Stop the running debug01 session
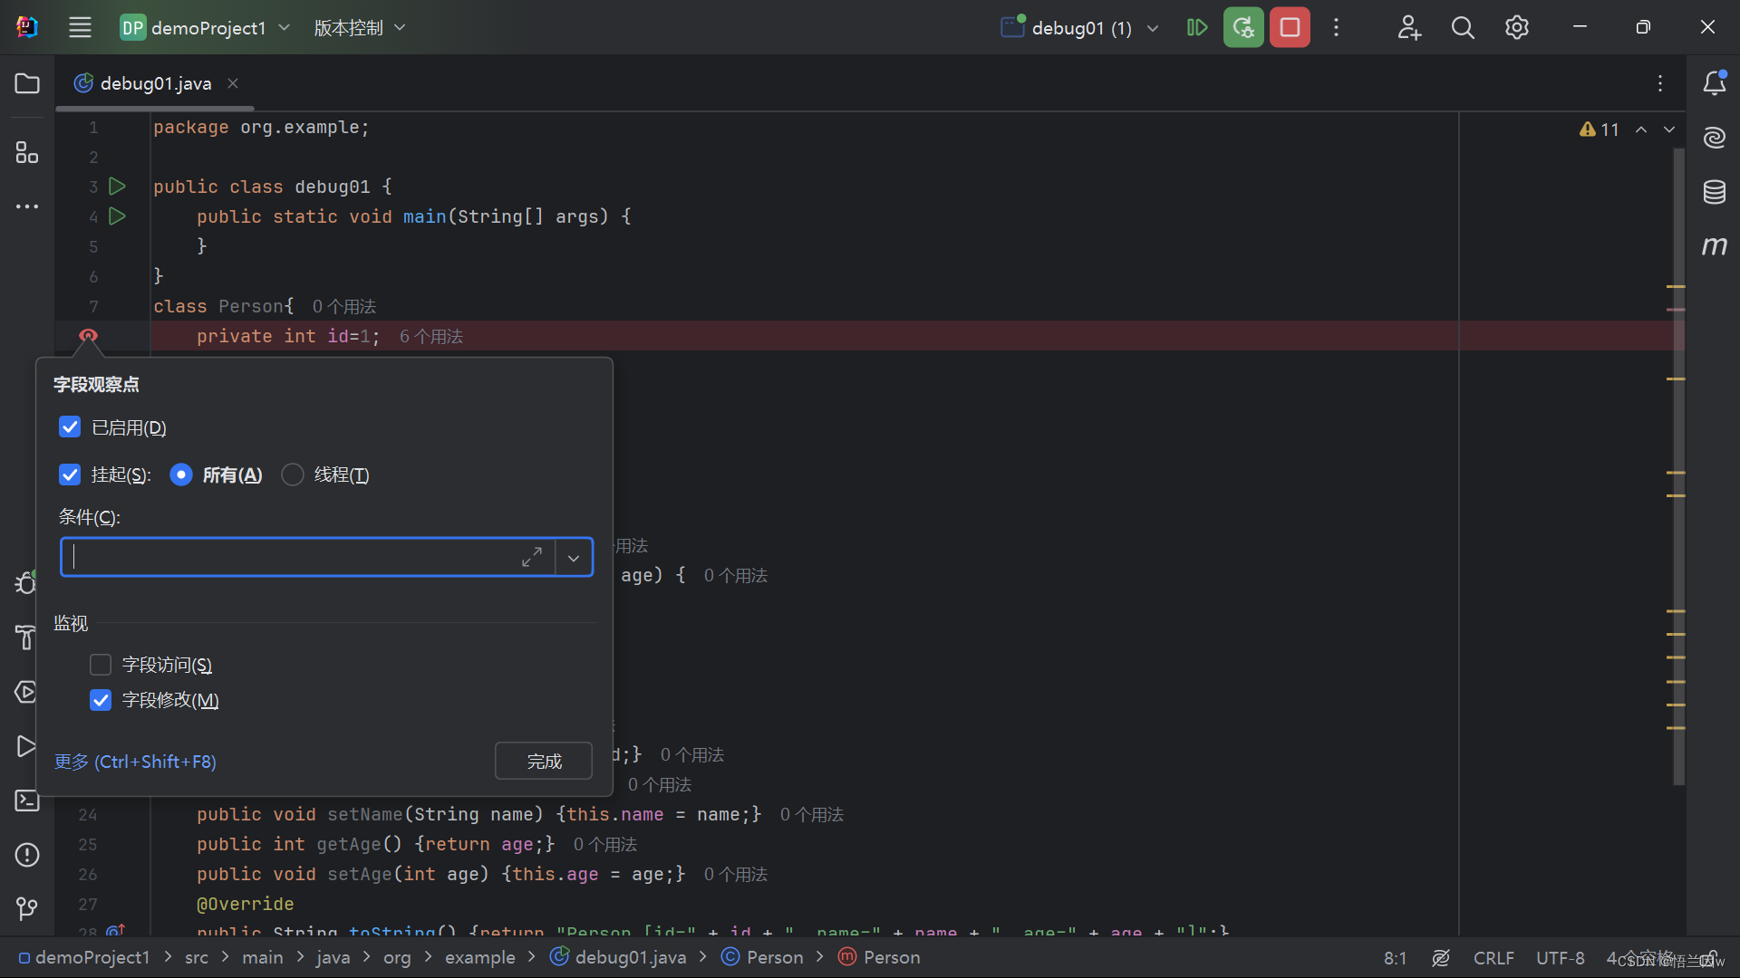The height and width of the screenshot is (978, 1740). (x=1290, y=27)
